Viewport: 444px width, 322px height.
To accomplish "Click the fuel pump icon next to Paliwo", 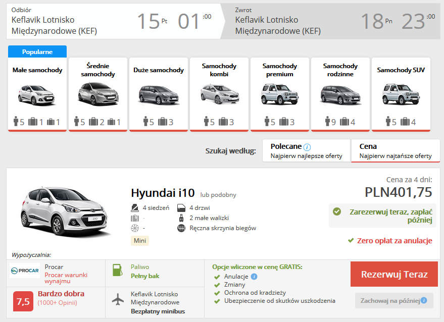I will [x=117, y=270].
